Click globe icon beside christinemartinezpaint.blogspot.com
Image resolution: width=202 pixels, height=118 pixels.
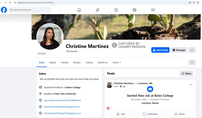(40, 113)
